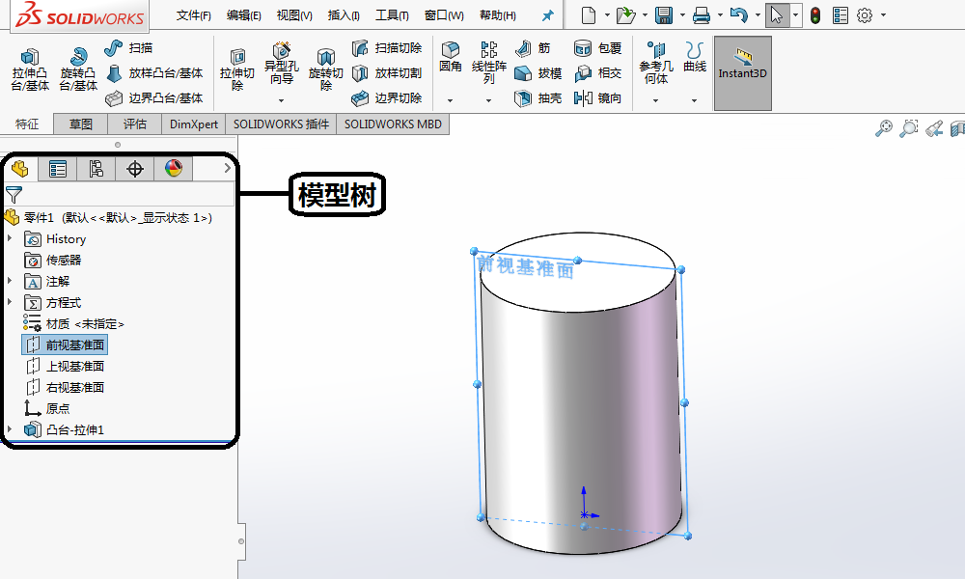Open dropdown under Curves (曲线)
This screenshot has width=965, height=579.
click(694, 100)
